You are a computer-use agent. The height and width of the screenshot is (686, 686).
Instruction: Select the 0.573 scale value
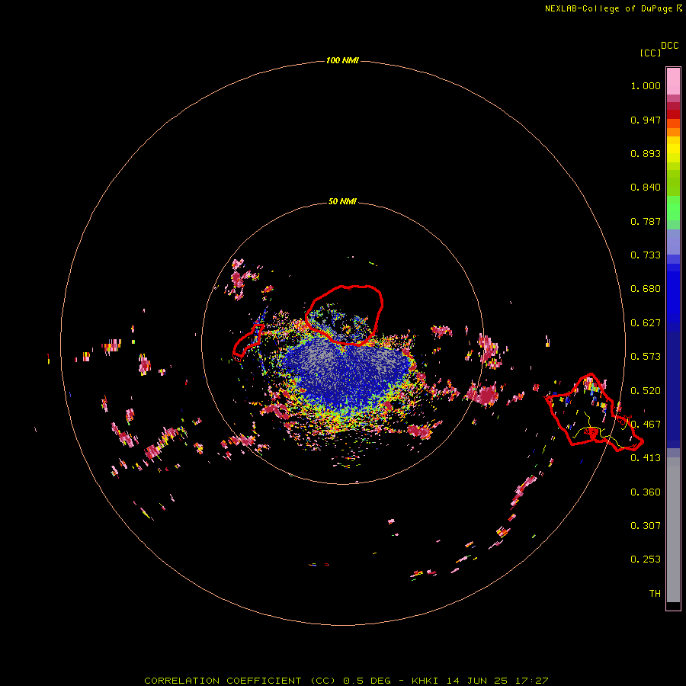tap(646, 357)
